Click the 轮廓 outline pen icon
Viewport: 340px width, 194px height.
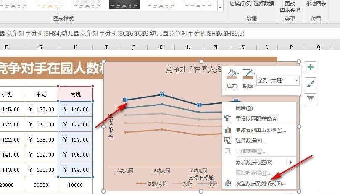coord(248,74)
